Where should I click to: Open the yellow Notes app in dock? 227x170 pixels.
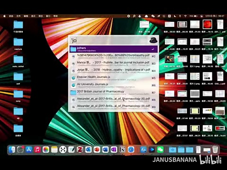click(54, 150)
